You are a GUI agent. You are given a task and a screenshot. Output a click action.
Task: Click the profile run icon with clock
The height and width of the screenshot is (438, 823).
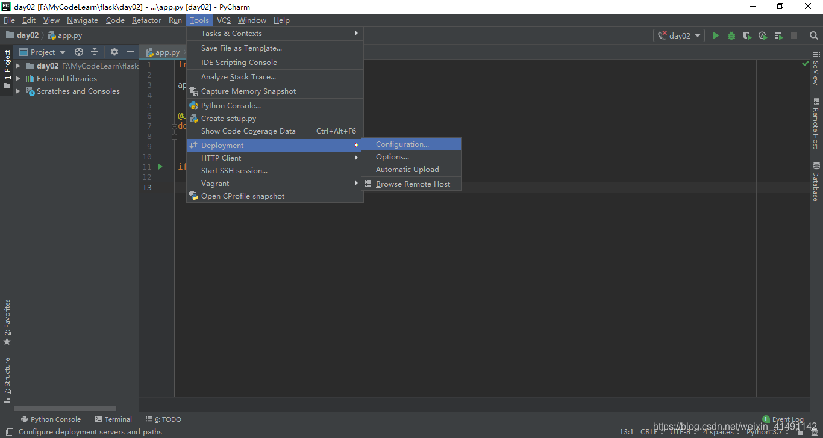763,35
